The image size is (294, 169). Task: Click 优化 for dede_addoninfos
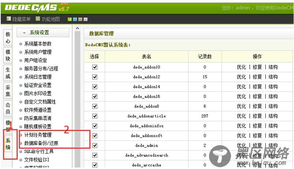(x=241, y=126)
